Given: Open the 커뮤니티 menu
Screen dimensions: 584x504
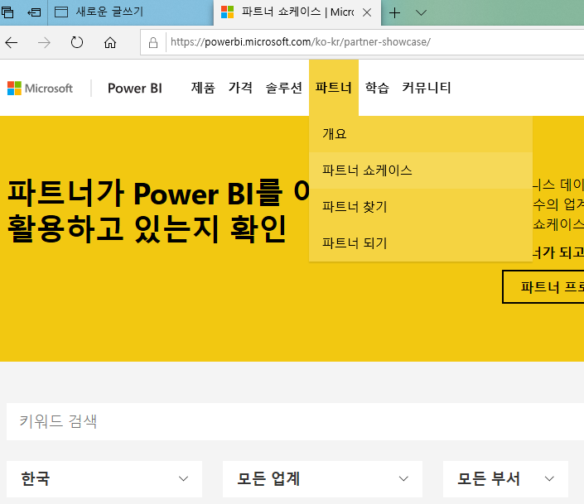Looking at the screenshot, I should tap(427, 88).
